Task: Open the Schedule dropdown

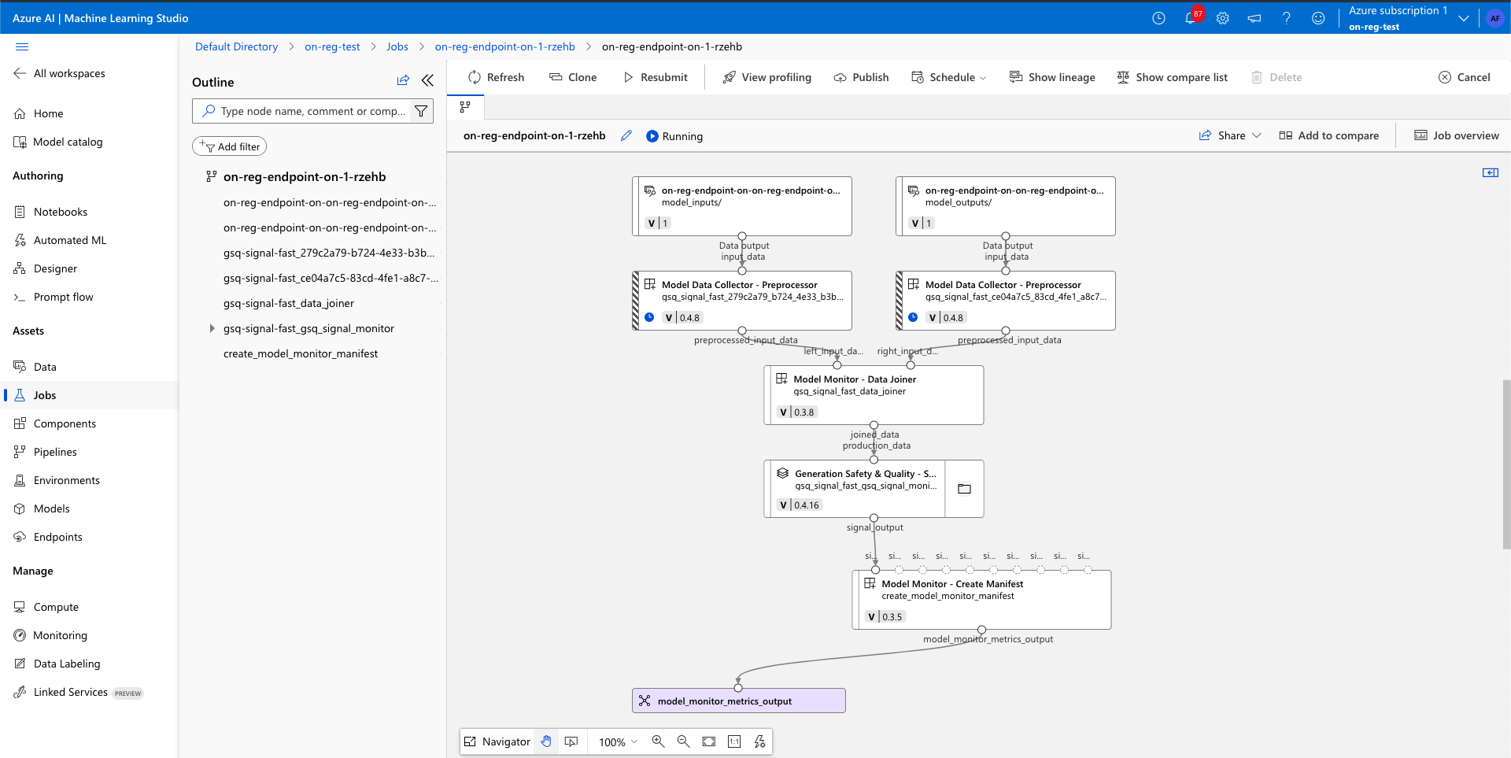Action: [948, 77]
